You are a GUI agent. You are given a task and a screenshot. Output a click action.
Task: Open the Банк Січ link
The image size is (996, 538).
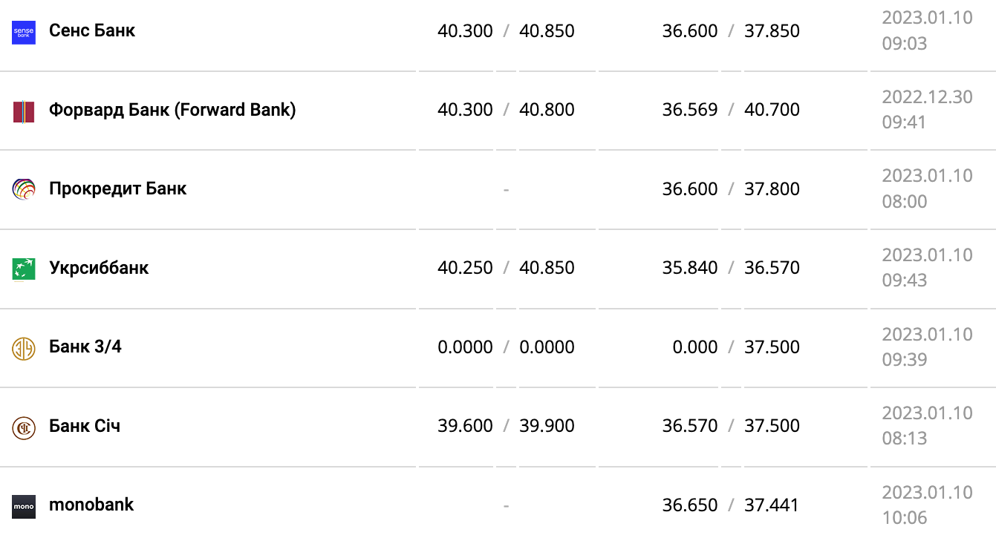coord(85,426)
